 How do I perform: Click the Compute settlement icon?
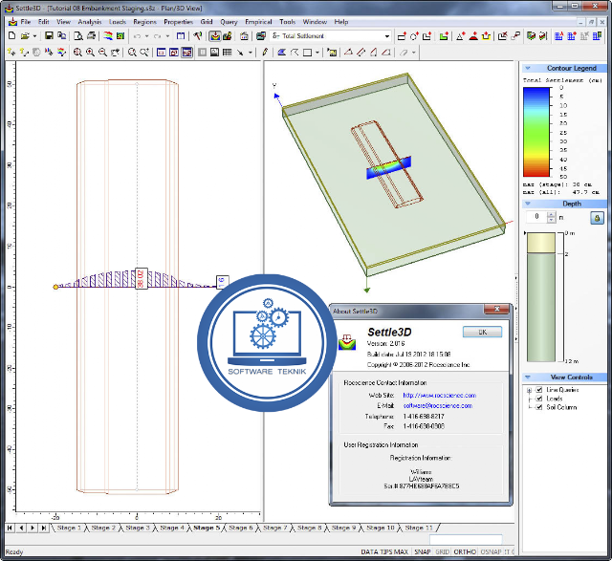(x=214, y=36)
